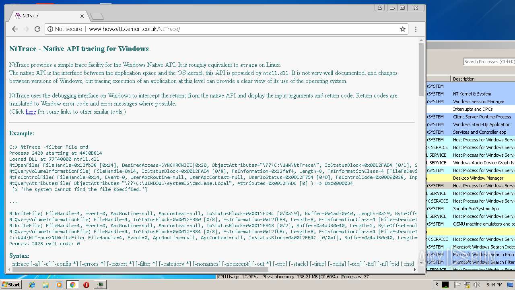Open the Opera taskbar icon
515x290 pixels.
tap(86, 285)
